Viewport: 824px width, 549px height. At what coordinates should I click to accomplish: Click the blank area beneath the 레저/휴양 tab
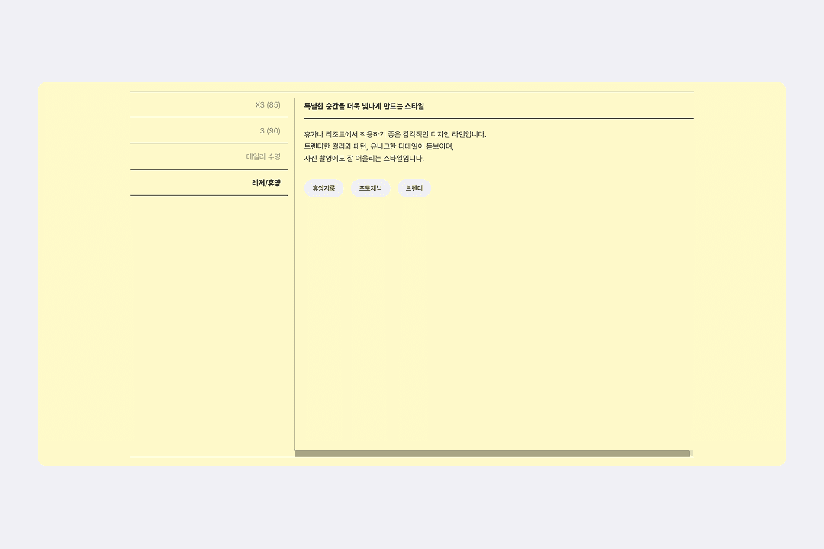click(x=209, y=320)
